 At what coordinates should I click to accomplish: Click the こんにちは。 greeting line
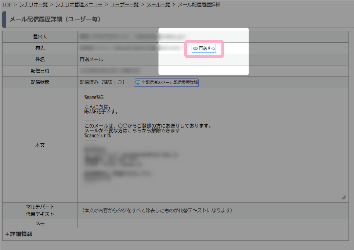98,107
